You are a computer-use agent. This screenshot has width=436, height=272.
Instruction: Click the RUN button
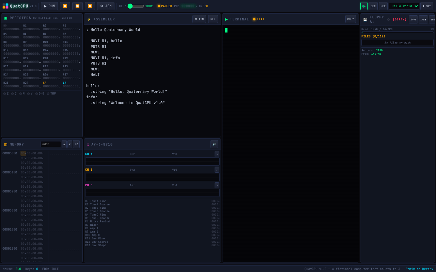[49, 6]
